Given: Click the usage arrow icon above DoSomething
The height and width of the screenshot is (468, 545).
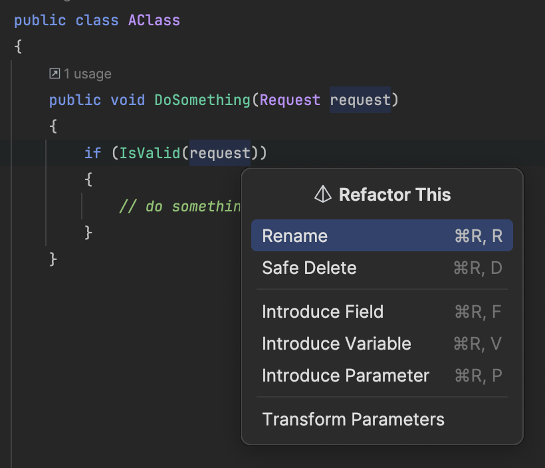Looking at the screenshot, I should click(55, 74).
